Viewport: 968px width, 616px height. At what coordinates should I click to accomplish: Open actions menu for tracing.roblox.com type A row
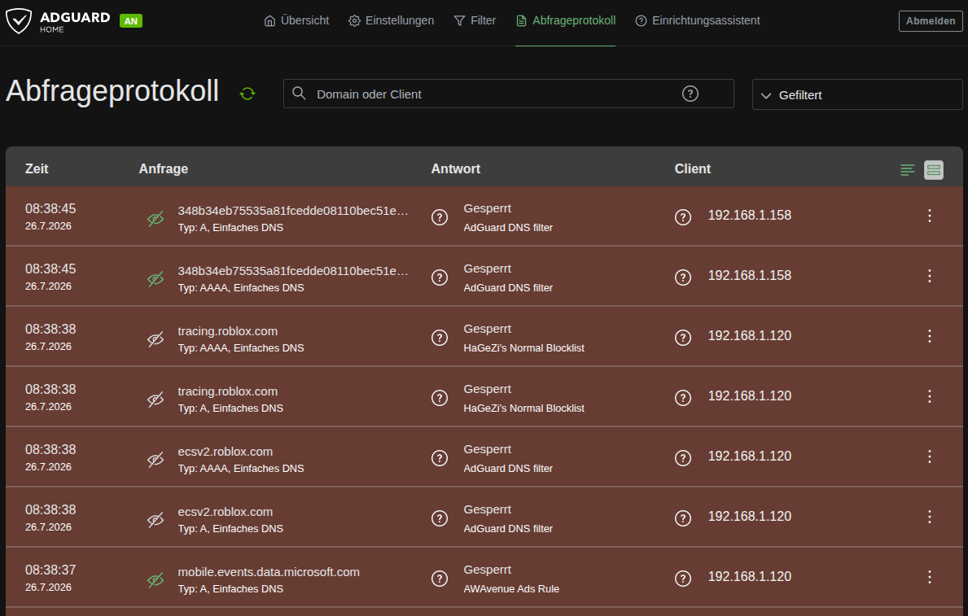pos(929,396)
